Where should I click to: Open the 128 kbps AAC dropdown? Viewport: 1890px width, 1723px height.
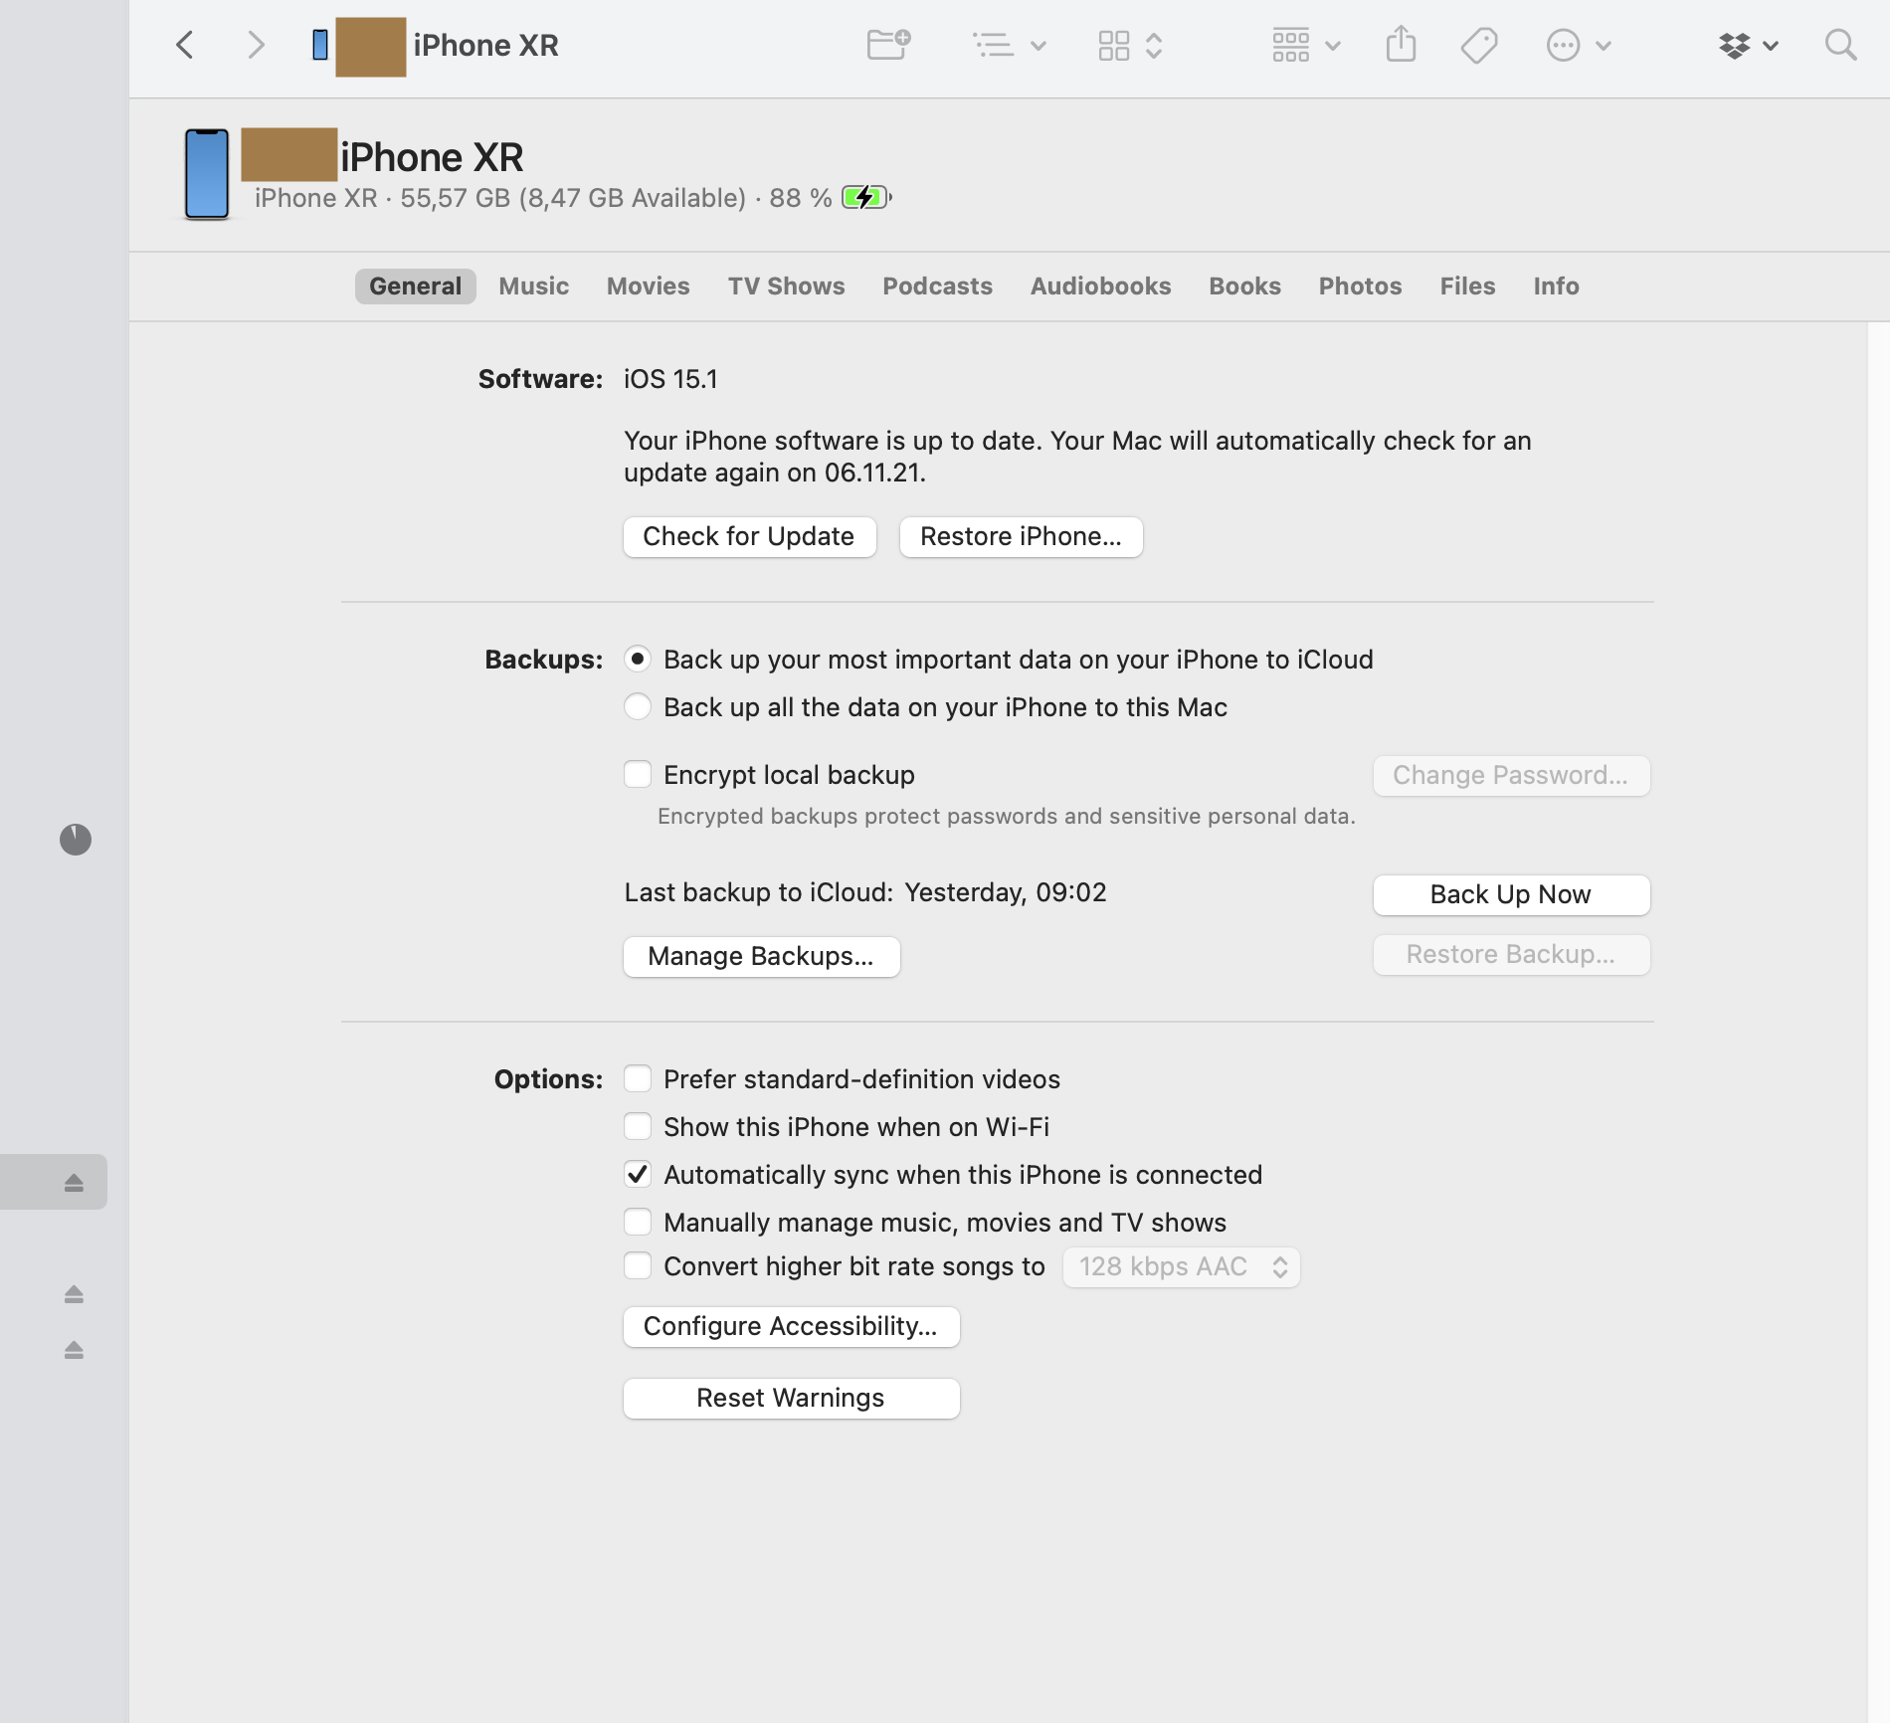coord(1182,1266)
